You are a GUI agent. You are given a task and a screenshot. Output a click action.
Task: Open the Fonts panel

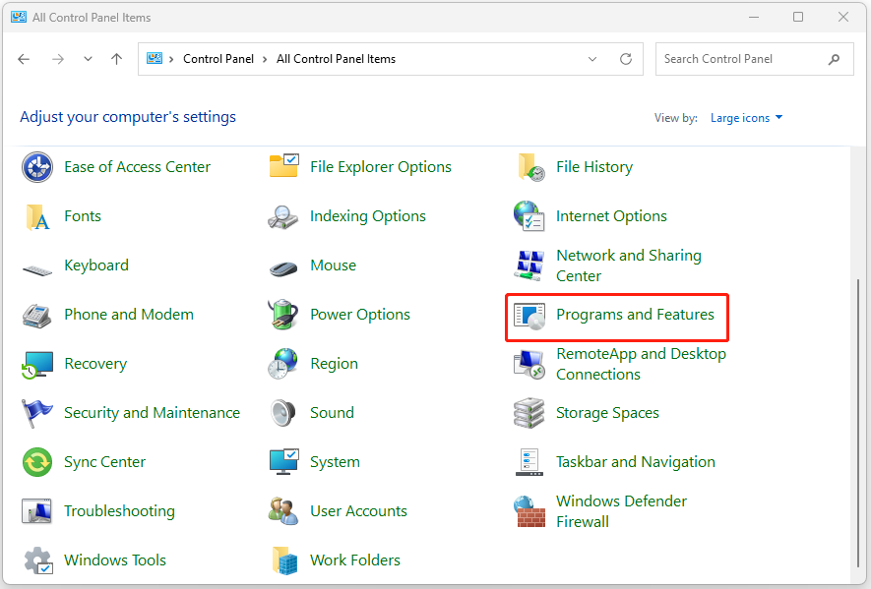coord(83,215)
